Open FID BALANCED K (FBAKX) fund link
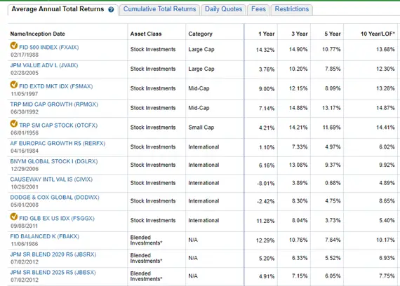 point(45,236)
